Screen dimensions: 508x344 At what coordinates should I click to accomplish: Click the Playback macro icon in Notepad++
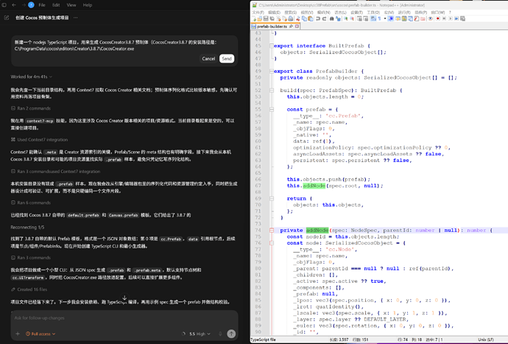(x=451, y=18)
